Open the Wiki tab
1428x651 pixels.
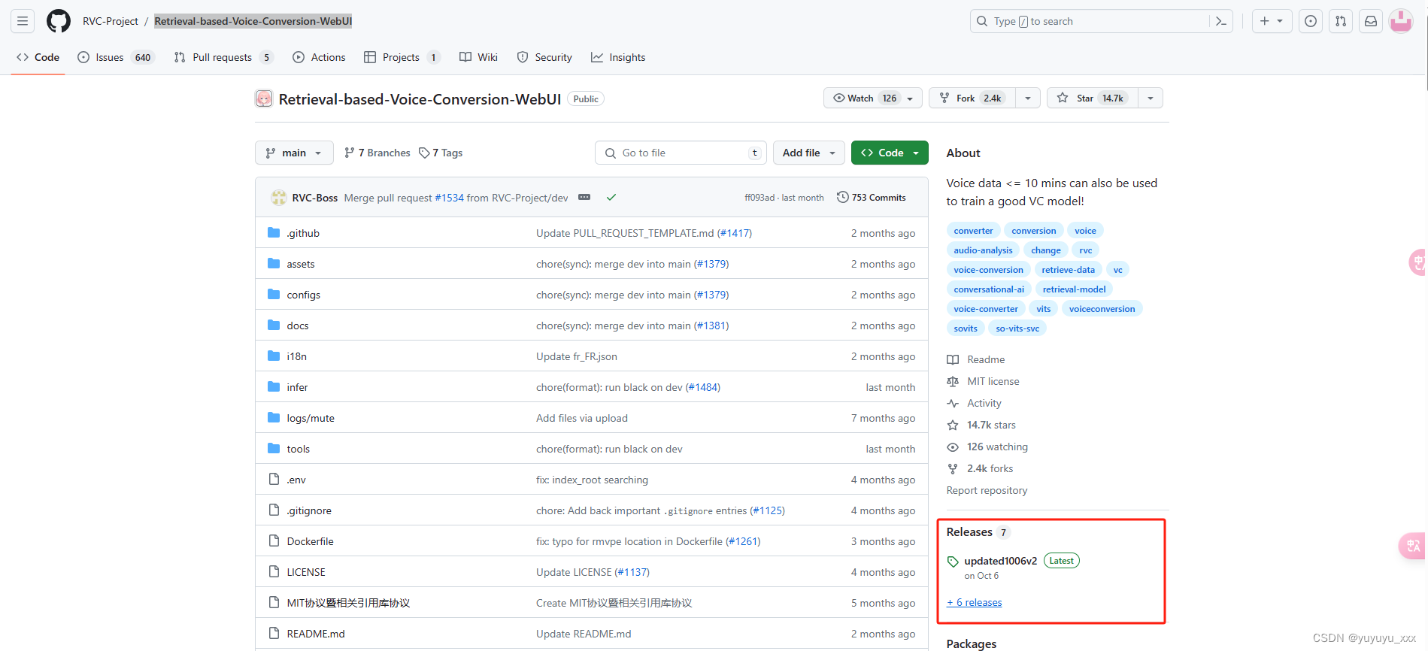[478, 57]
